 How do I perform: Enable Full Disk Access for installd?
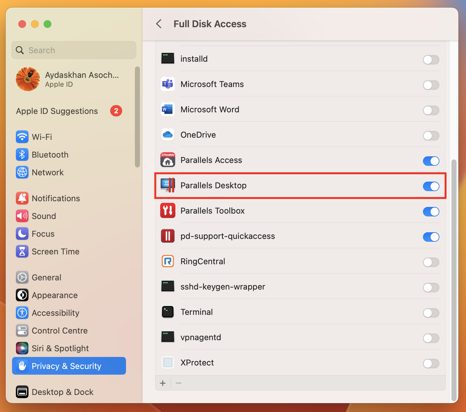click(431, 59)
